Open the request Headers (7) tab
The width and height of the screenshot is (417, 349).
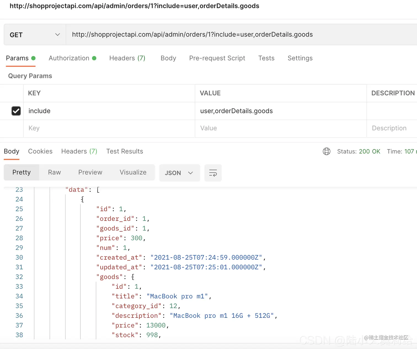click(127, 58)
